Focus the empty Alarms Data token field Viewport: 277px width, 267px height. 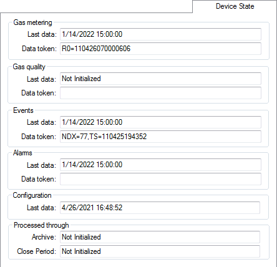[160, 179]
